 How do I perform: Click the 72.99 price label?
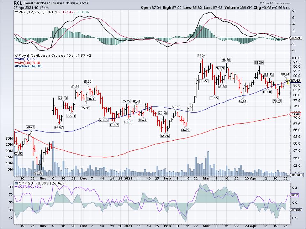[x=175, y=107]
